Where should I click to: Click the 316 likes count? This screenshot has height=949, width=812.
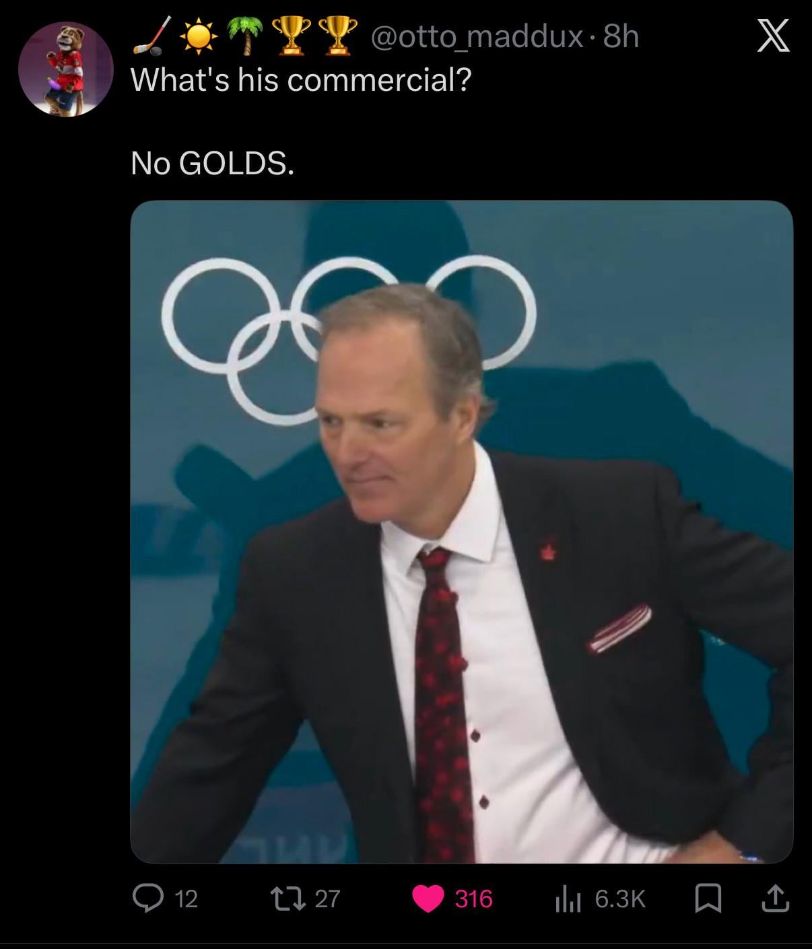(473, 899)
